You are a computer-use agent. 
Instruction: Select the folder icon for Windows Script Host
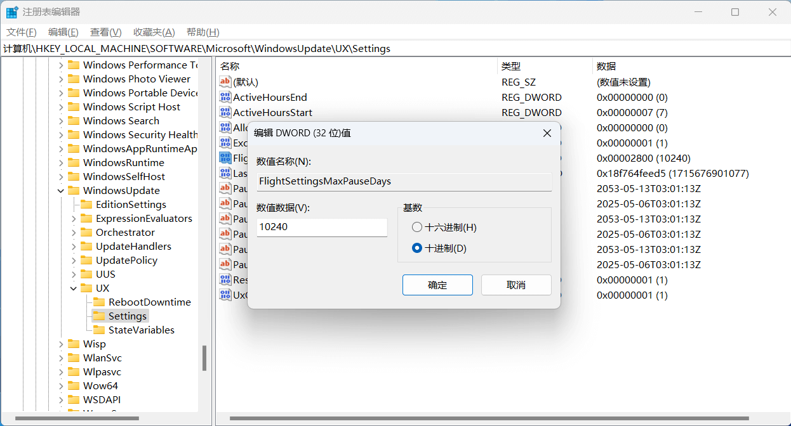coord(74,106)
